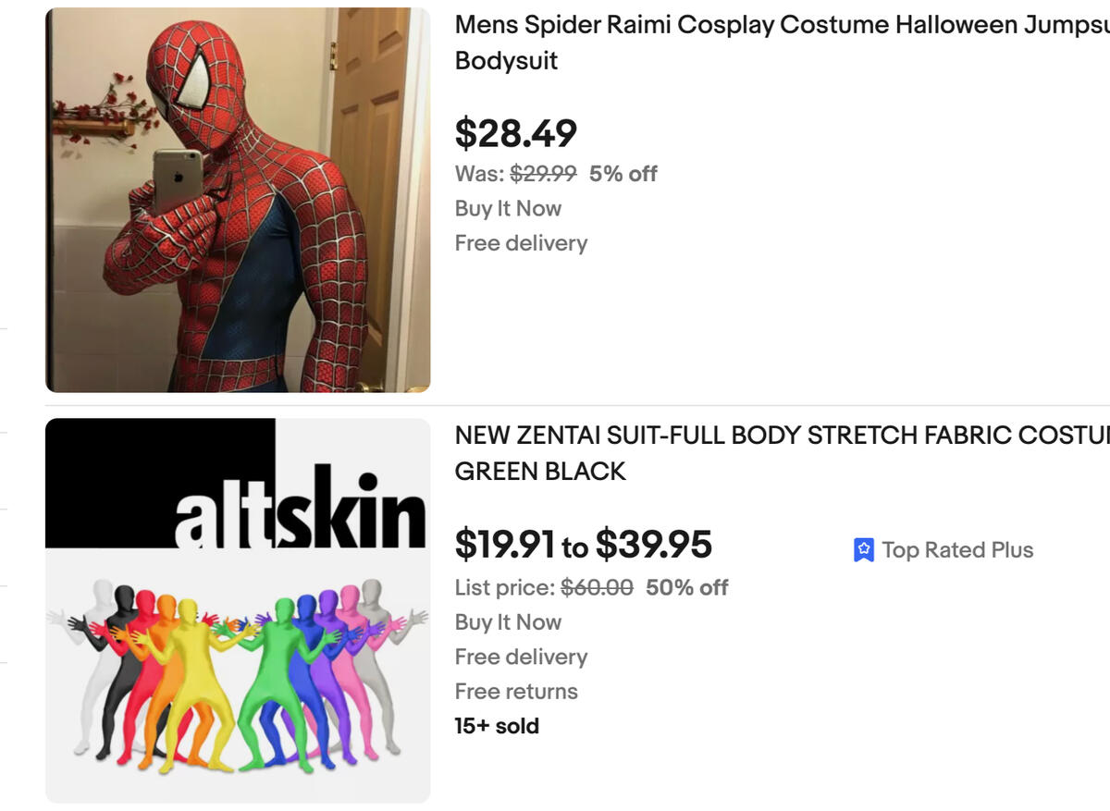Click the Top Rated Plus badge icon
This screenshot has width=1110, height=811.
[863, 550]
